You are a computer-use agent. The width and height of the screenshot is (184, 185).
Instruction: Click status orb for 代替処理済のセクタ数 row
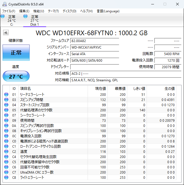point(6,110)
